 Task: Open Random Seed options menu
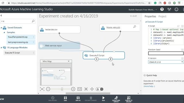click(182, 50)
